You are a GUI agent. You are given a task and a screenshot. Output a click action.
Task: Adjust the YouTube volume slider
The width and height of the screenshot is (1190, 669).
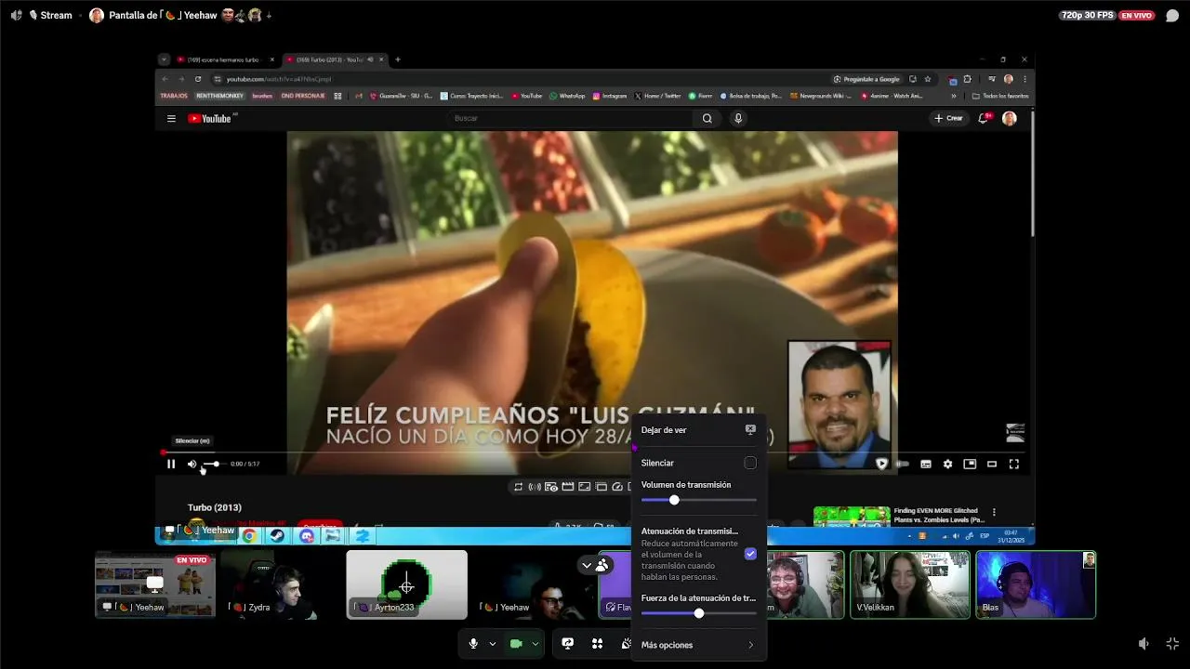[213, 464]
